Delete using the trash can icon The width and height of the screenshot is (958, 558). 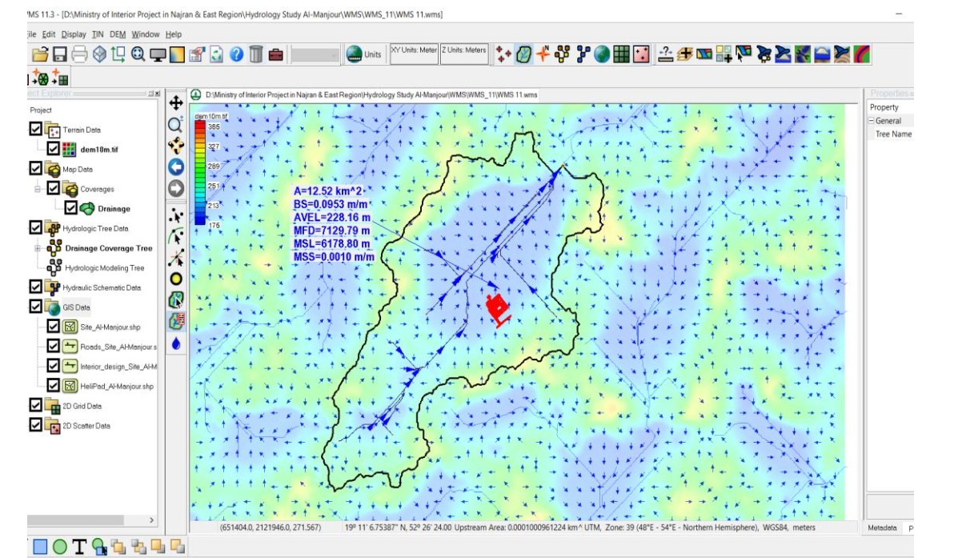[x=256, y=54]
